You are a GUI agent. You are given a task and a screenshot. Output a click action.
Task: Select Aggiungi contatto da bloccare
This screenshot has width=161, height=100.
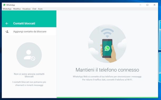pos(29,31)
